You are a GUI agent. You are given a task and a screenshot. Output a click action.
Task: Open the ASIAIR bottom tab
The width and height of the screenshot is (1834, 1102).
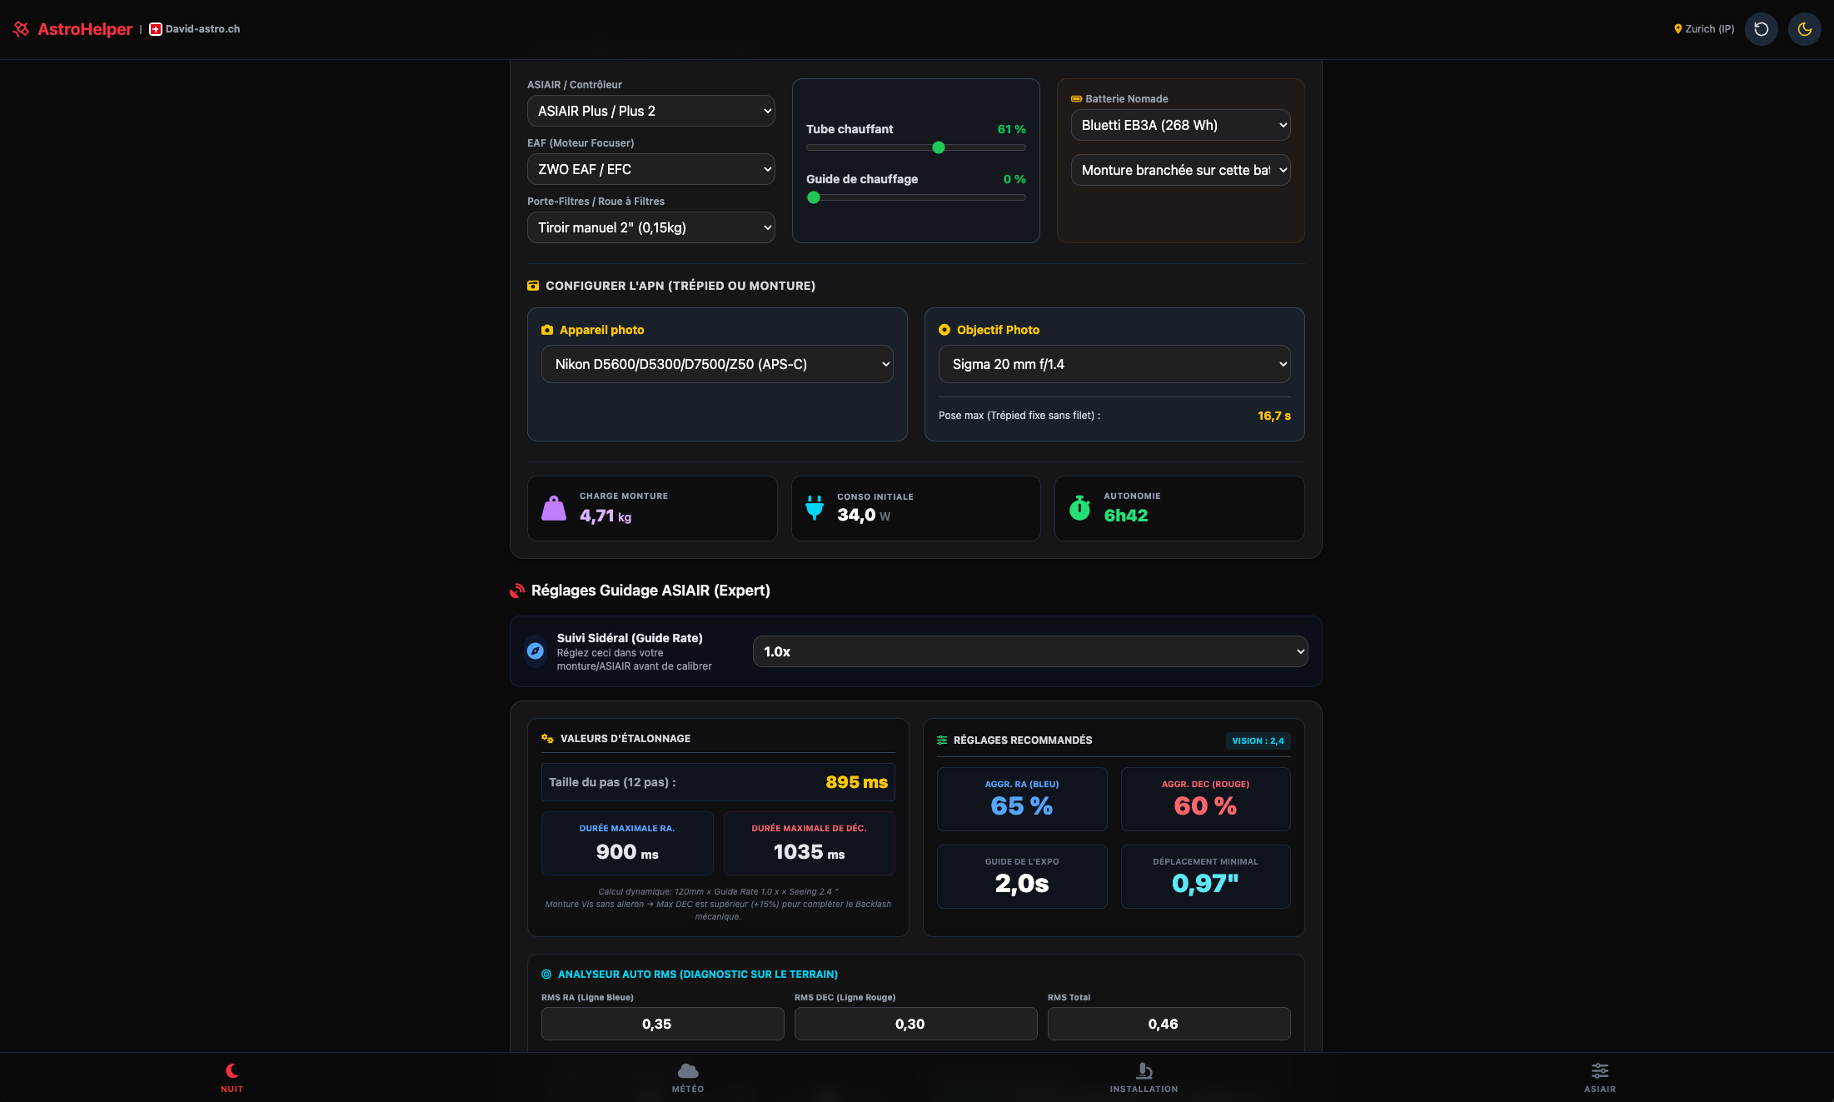[x=1599, y=1076]
